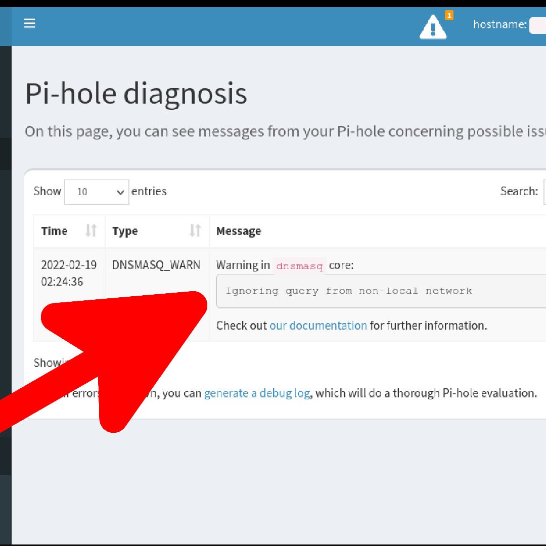546x546 pixels.
Task: Select the 2022-02-19 02:24:36 timestamp cell
Action: pos(69,273)
